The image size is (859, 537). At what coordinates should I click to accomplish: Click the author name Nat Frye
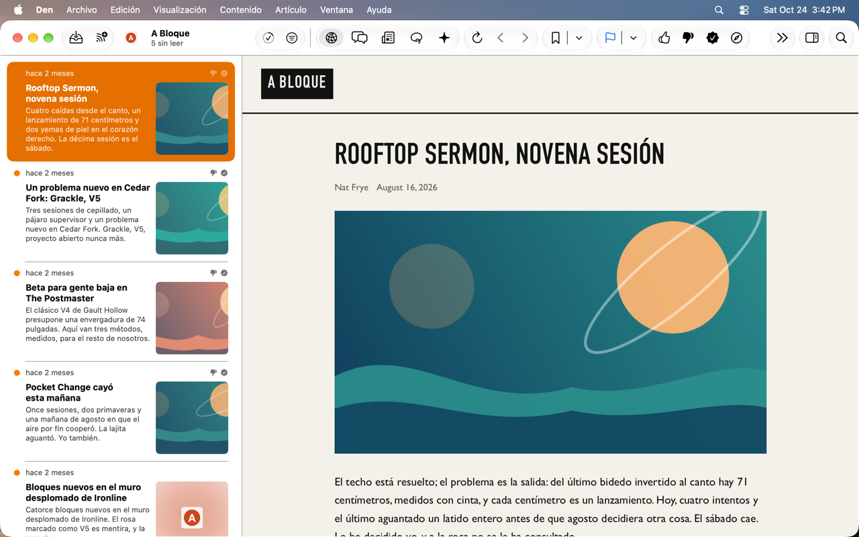click(x=351, y=187)
